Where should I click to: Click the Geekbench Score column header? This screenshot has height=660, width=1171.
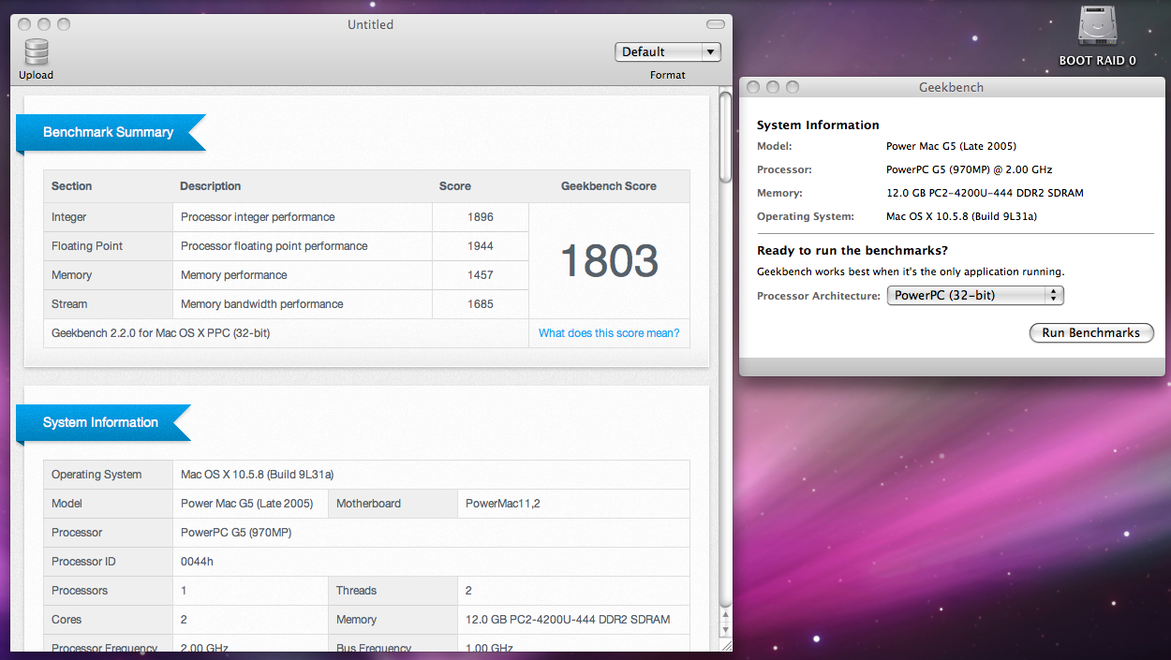[609, 186]
